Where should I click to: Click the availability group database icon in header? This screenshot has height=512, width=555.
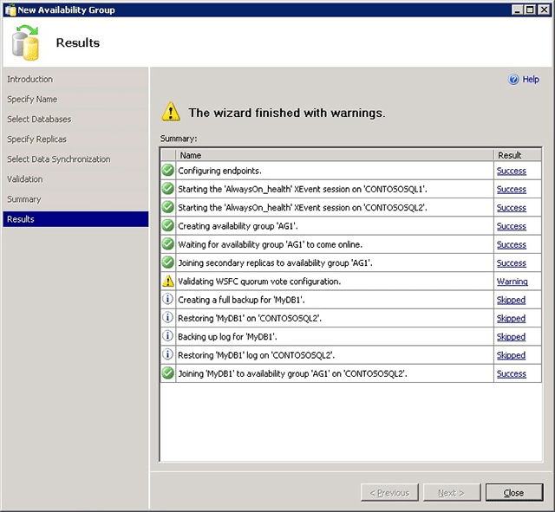tap(25, 42)
